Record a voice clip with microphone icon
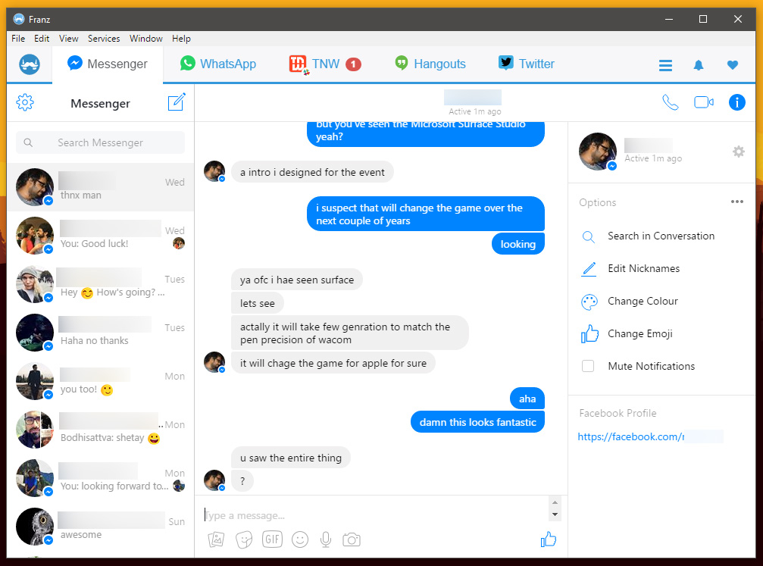 pyautogui.click(x=326, y=539)
